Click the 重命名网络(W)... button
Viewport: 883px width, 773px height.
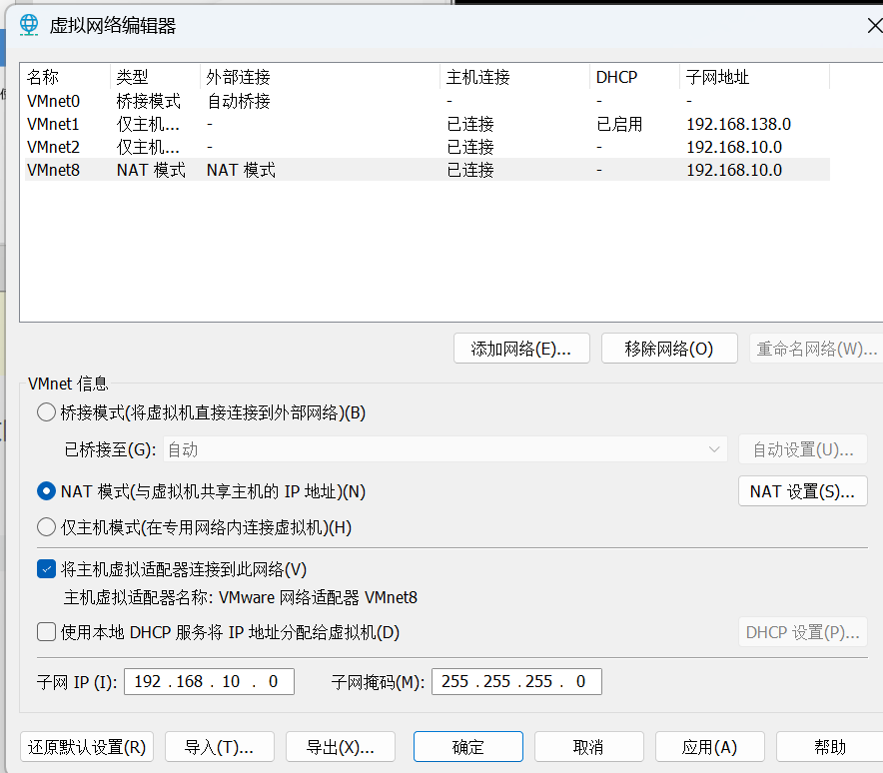[816, 349]
